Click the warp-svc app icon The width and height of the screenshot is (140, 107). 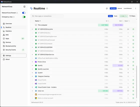click(36, 91)
